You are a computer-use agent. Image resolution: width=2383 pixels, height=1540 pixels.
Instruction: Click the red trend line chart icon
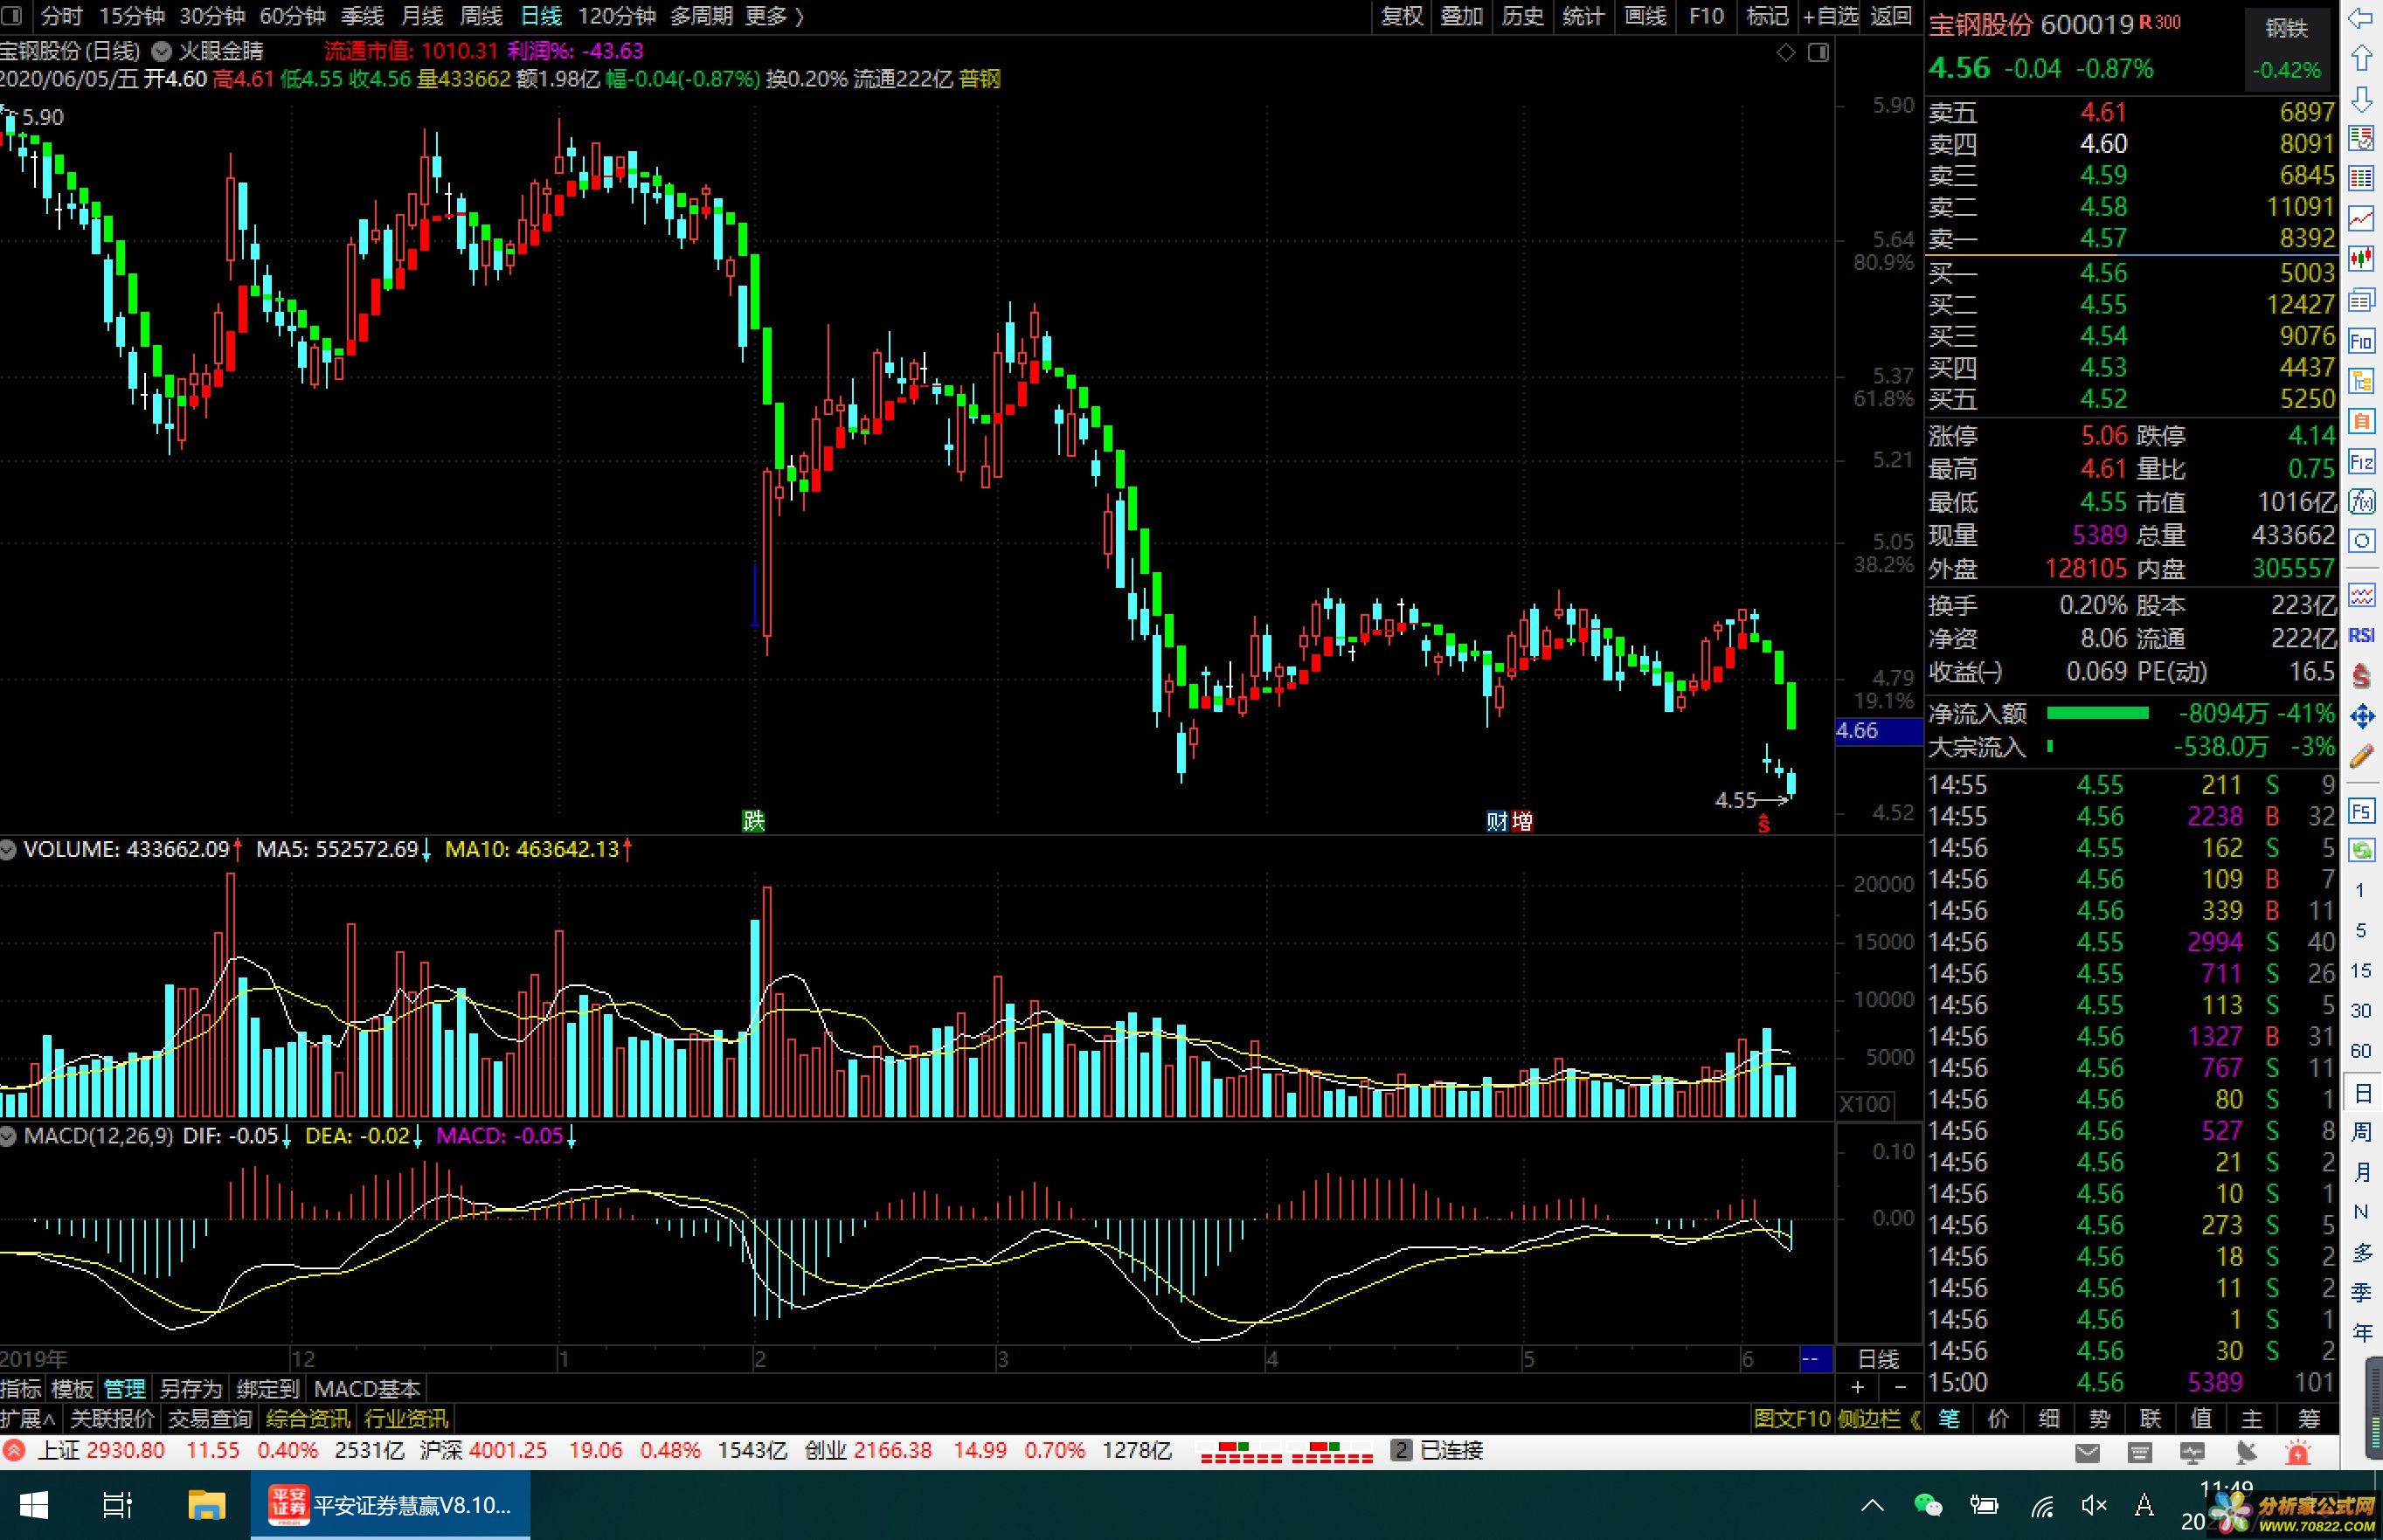coord(2361,219)
